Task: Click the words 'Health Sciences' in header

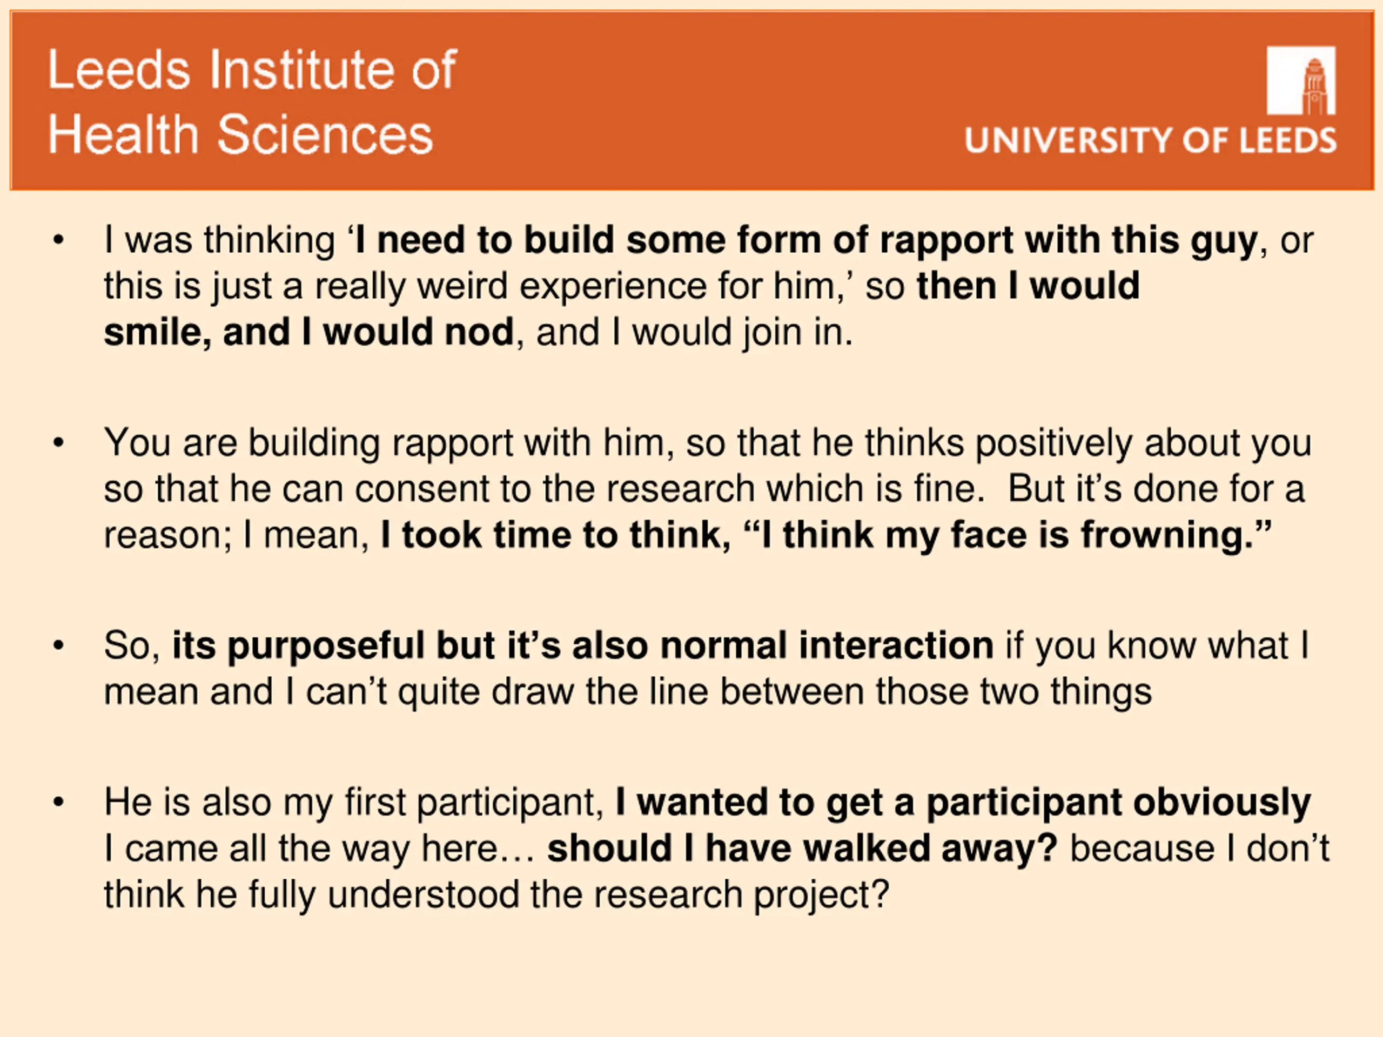Action: point(241,134)
